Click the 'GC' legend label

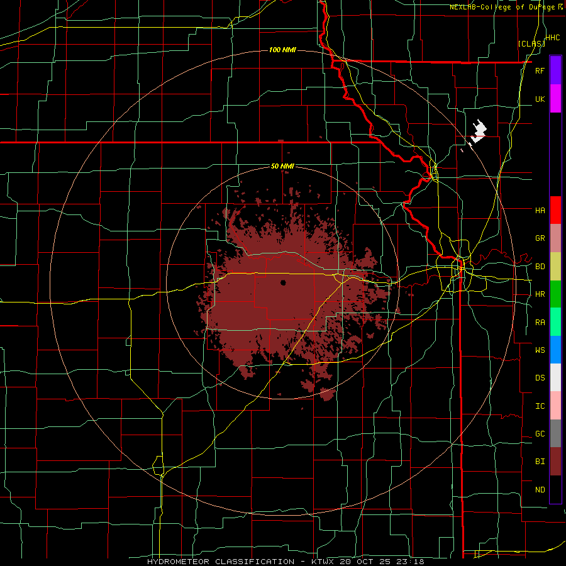tap(540, 434)
